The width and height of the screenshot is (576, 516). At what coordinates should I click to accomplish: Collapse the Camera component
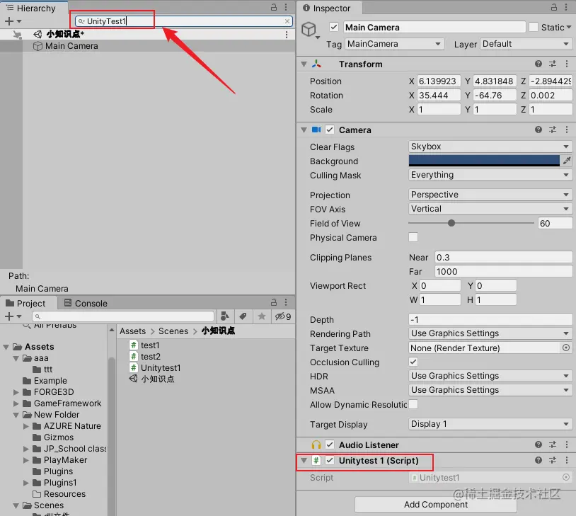(304, 130)
